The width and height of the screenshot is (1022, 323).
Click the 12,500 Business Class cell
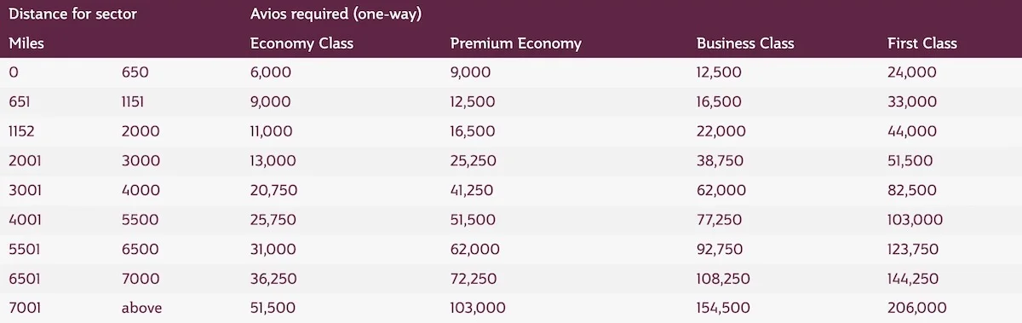click(719, 73)
